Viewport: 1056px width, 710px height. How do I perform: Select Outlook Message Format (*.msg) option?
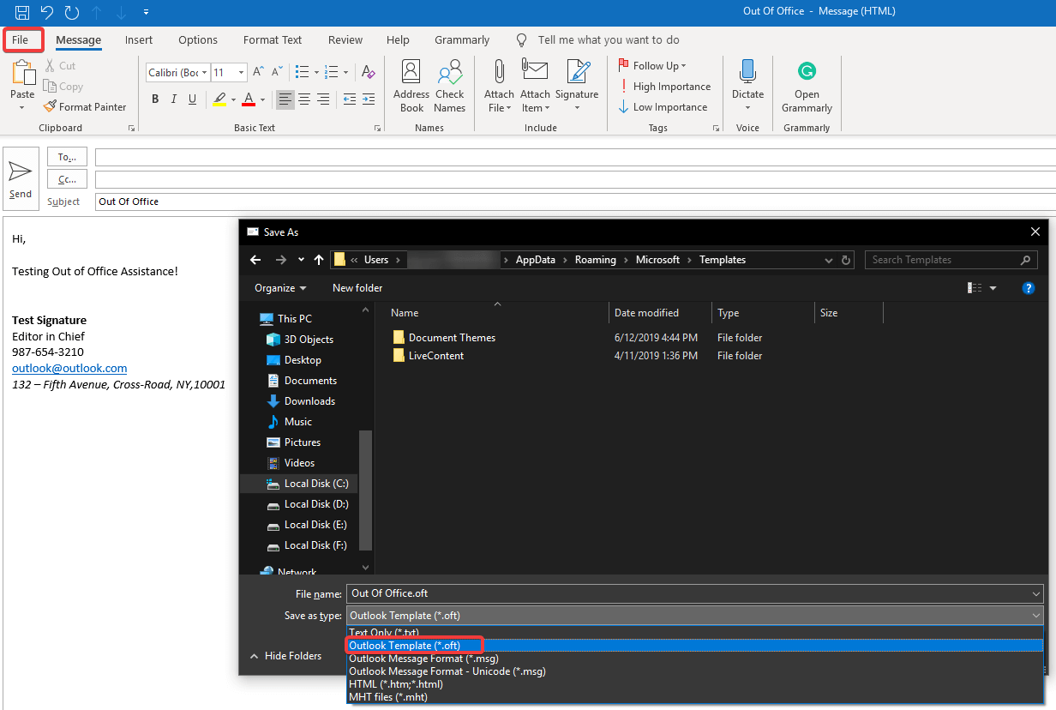click(x=423, y=659)
